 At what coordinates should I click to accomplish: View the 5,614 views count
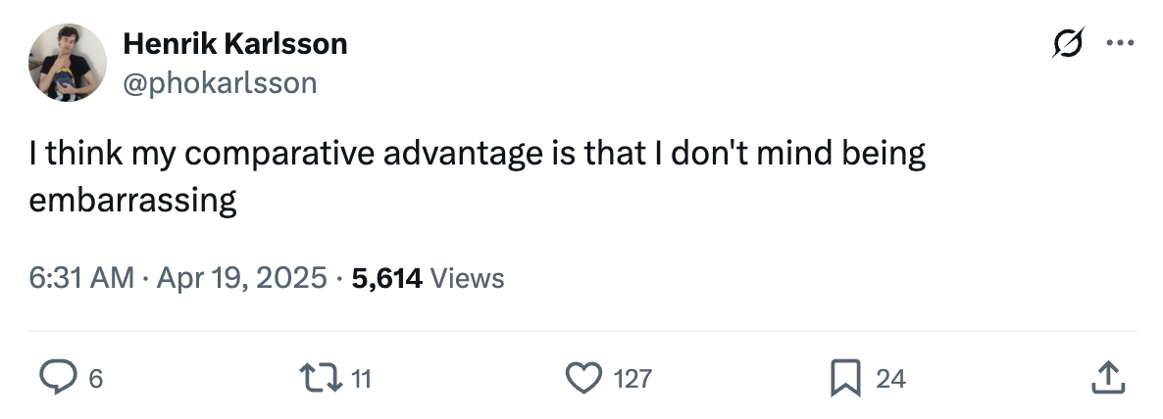[x=386, y=278]
